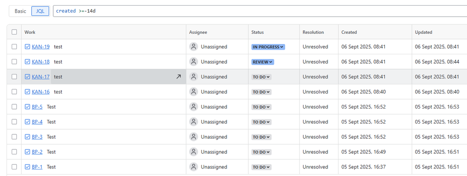Tick the select-all checkbox in header row

[14, 32]
